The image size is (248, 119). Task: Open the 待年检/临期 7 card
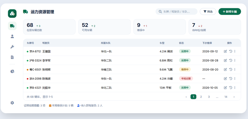215,27
